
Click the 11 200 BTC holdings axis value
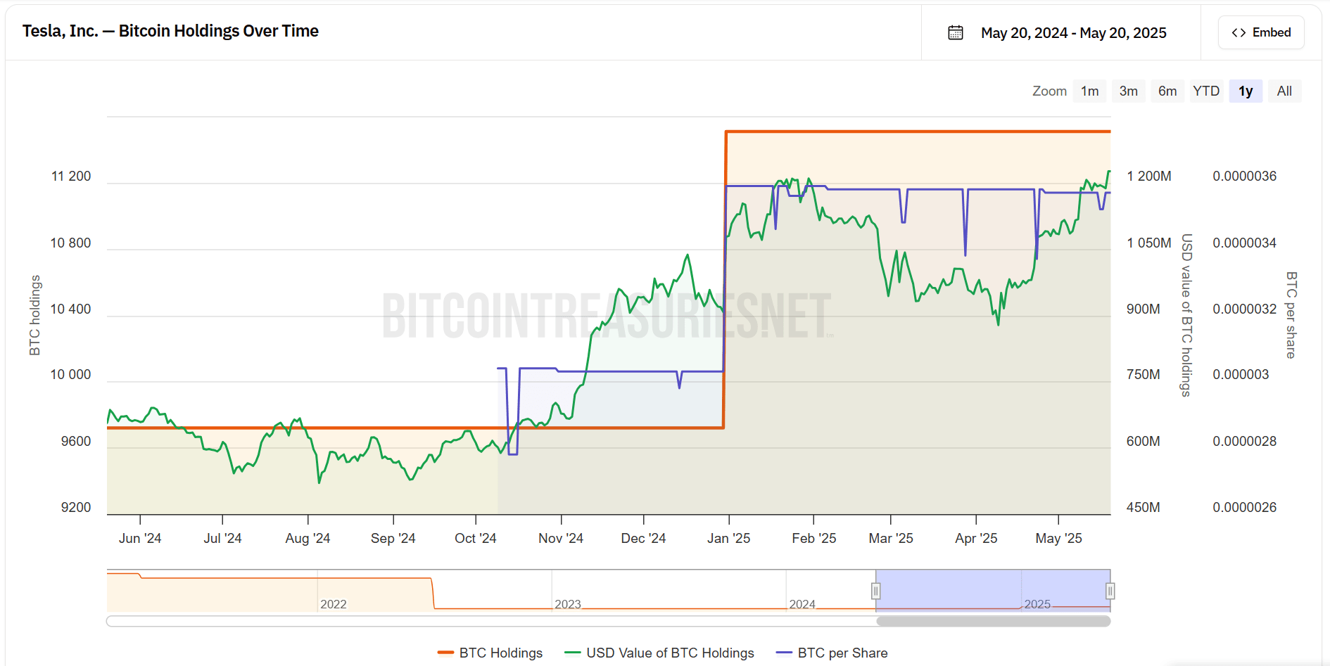(x=71, y=176)
